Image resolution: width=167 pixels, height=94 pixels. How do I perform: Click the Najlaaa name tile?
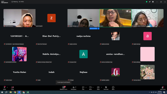click(83, 72)
